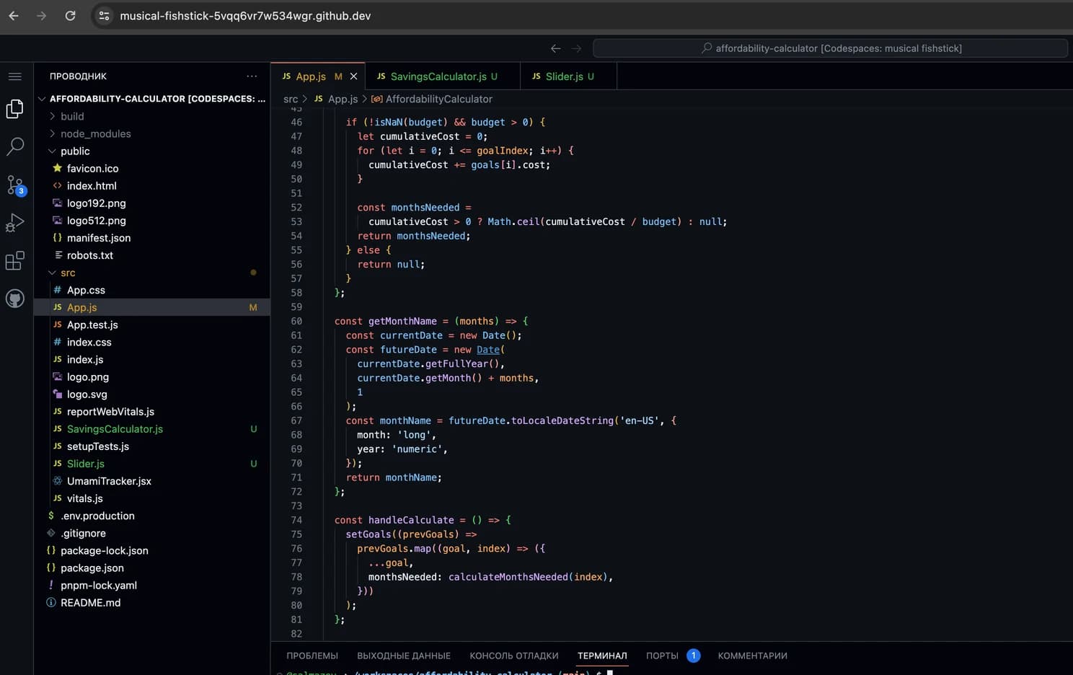Screen dimensions: 1073x675
Task: Click the command center search field
Action: click(830, 48)
